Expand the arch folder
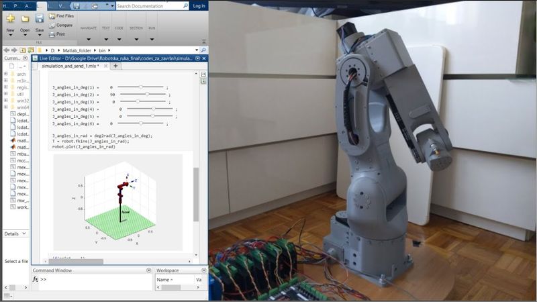The image size is (537, 302). [6, 74]
